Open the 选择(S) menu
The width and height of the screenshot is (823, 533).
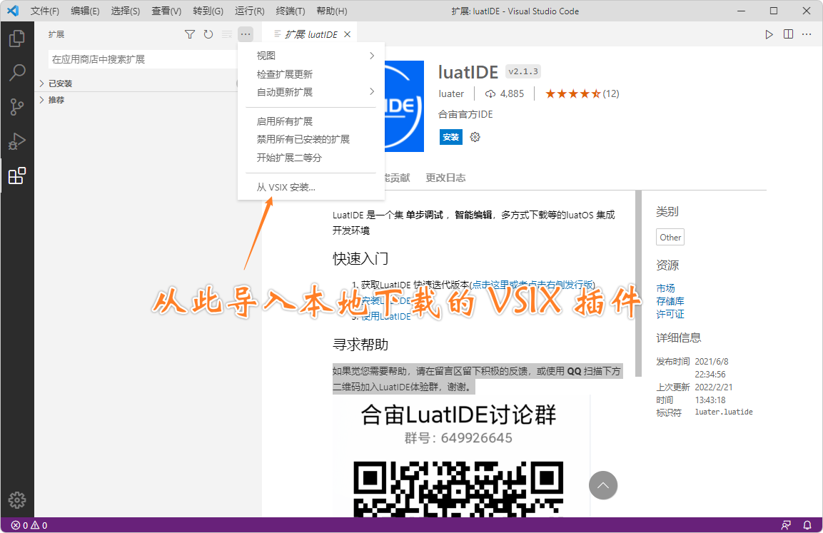click(x=126, y=11)
